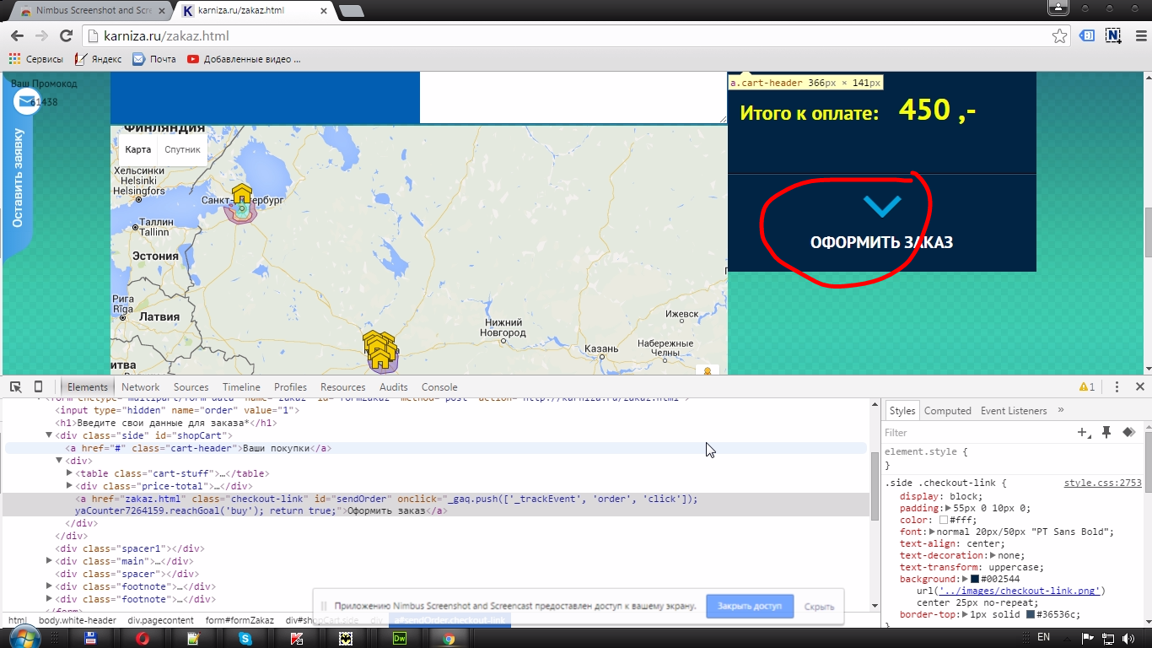Open the Network panel tab
This screenshot has height=648, width=1152.
[x=140, y=387]
